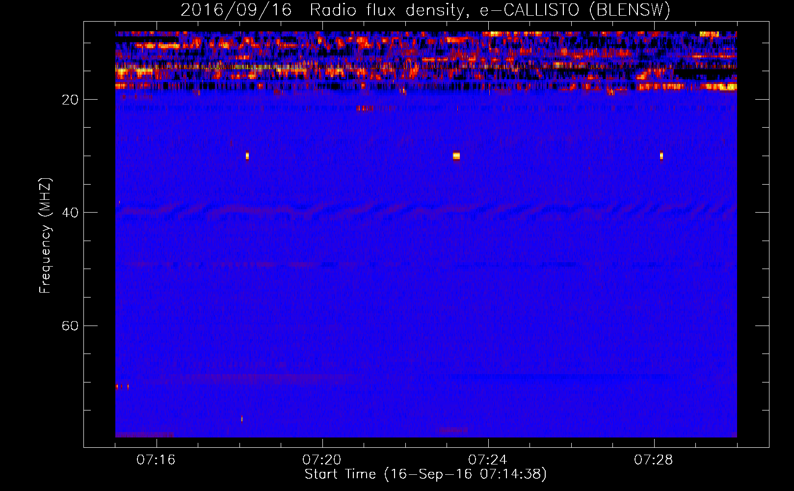Click the bright burst spot near 07:23
Viewport: 794px width, 491px height.
[456, 156]
